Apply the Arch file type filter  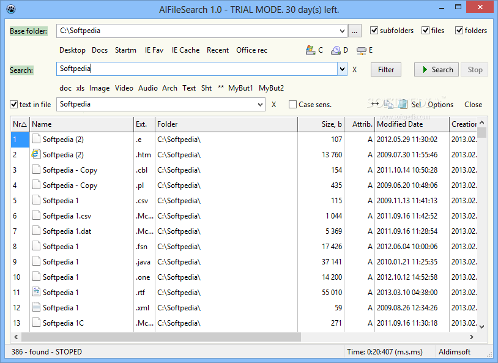[169, 88]
